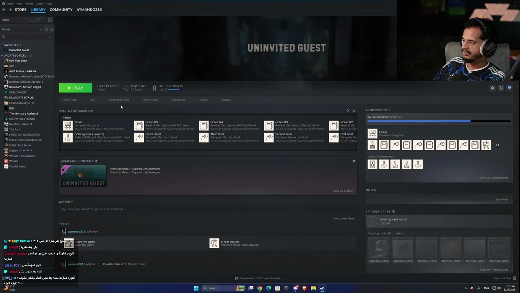Click View My Achievements link

pyautogui.click(x=494, y=178)
